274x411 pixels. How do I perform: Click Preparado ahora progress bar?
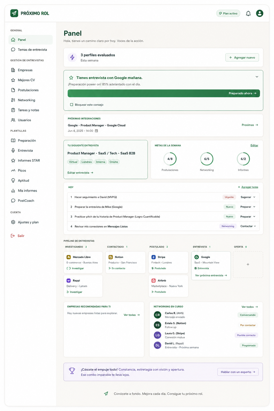[x=164, y=93]
